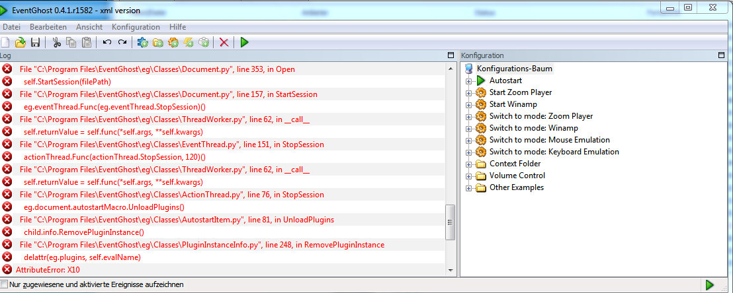Select log line mentioning AutostartItem.py line 81
Viewport: 733px width, 293px height.
pyautogui.click(x=222, y=219)
